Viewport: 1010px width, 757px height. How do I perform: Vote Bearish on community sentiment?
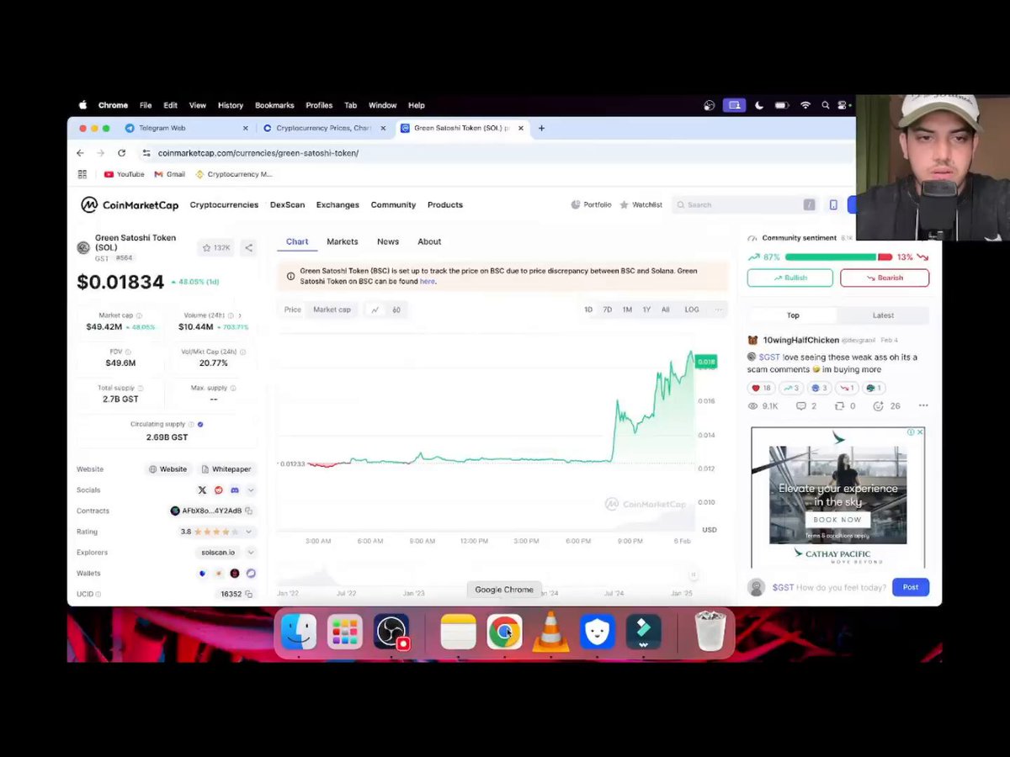point(885,278)
